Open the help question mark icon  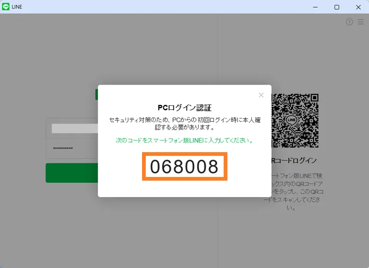pos(350,22)
